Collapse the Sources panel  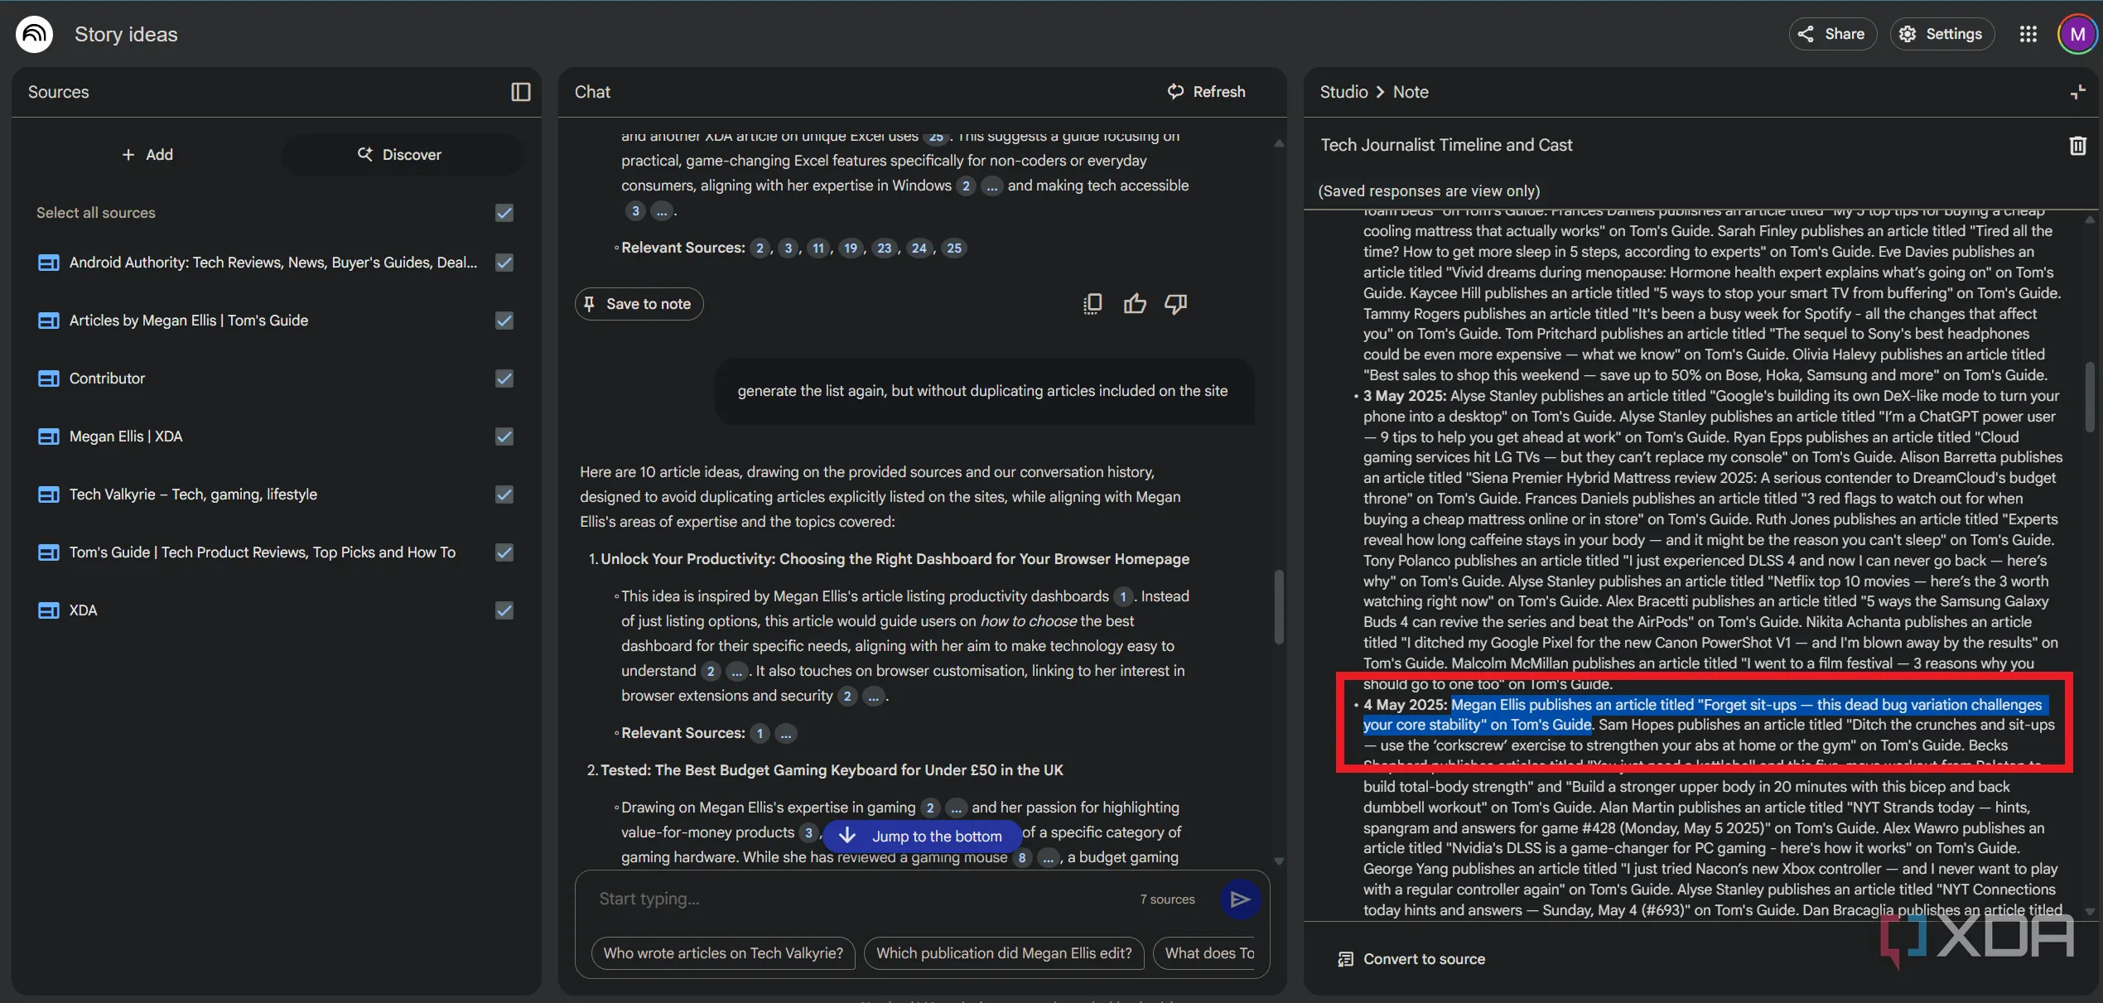[x=520, y=92]
